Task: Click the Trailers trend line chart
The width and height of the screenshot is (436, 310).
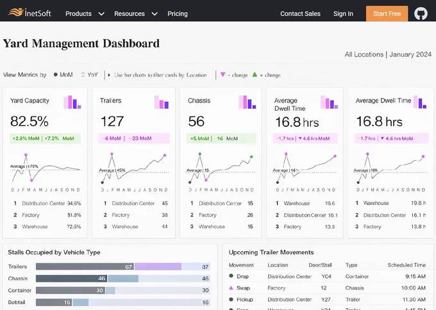Action: 134,169
